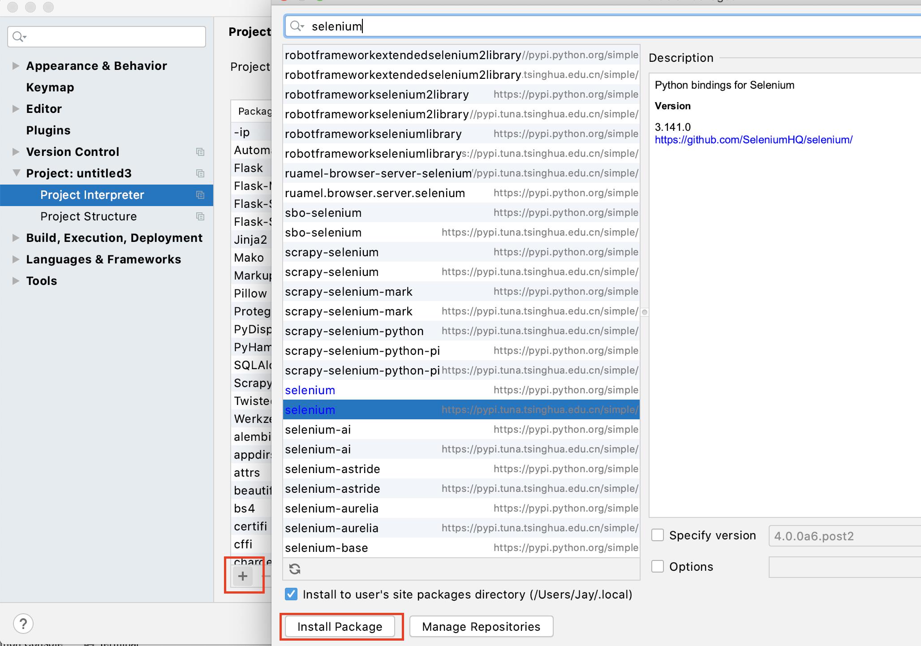Select scrapy-selenium-mark from pypi.python.org
The image size is (921, 646).
[x=461, y=292]
